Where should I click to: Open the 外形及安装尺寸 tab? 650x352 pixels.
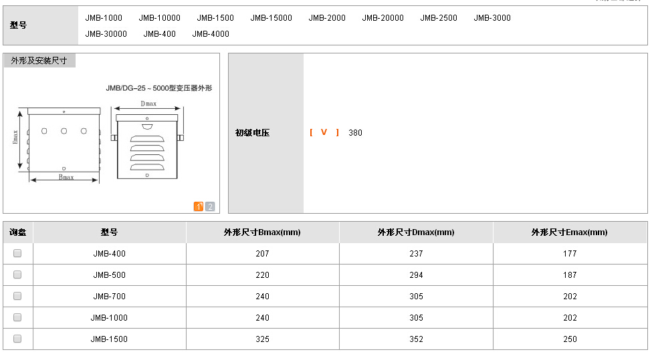coord(39,61)
